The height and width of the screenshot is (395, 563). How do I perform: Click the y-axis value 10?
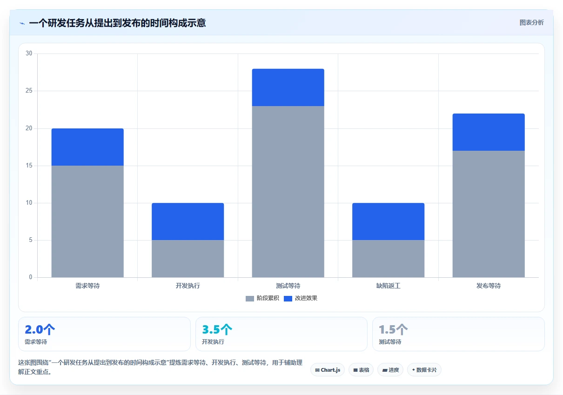[x=29, y=202]
